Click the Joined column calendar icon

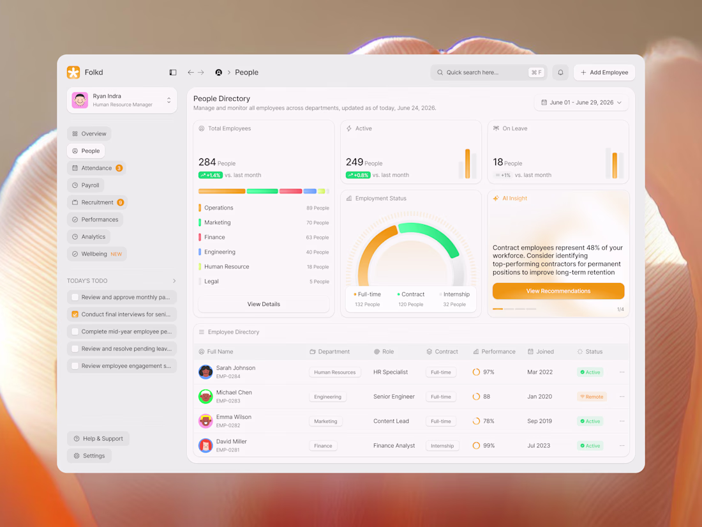click(530, 352)
